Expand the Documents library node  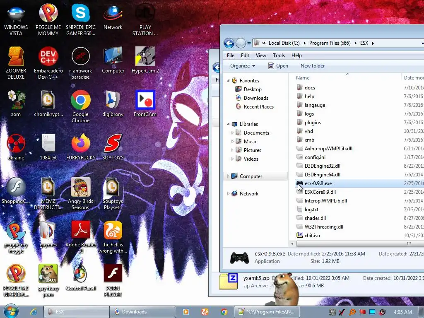point(232,133)
